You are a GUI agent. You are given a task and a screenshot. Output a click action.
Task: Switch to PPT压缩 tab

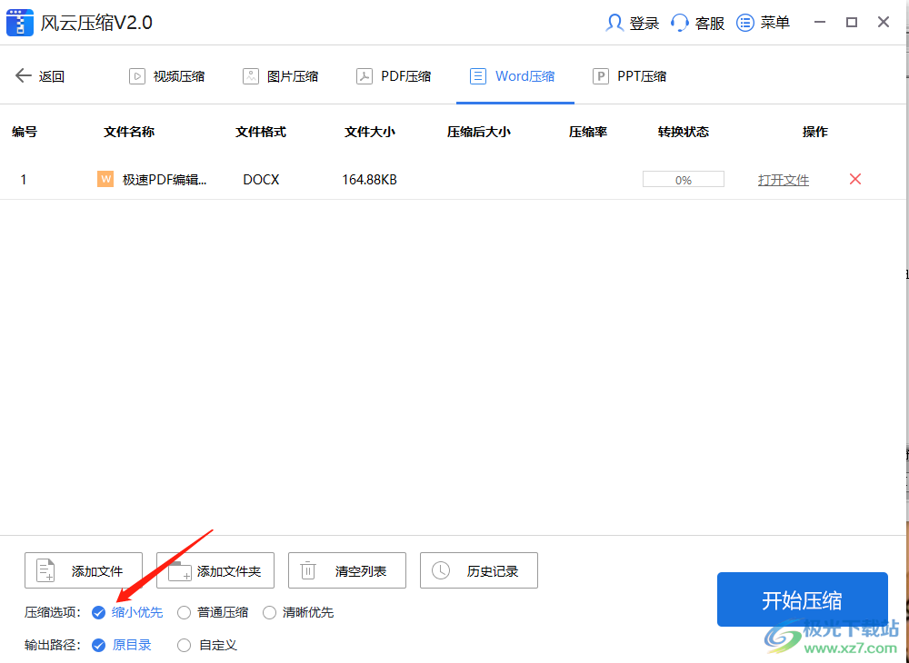pos(630,76)
